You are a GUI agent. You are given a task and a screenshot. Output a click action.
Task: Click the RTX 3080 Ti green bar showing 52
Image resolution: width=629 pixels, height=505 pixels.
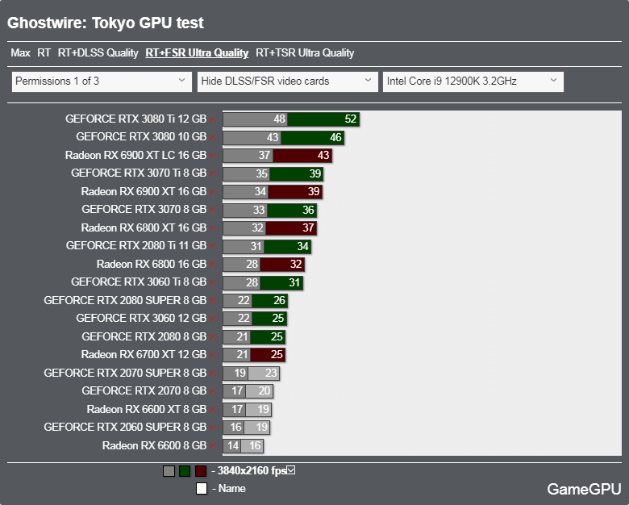pos(323,119)
